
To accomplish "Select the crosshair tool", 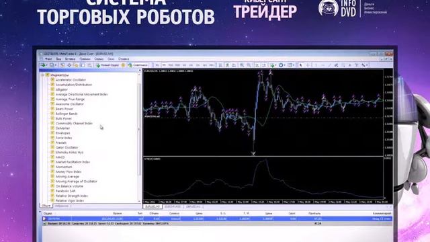I will click(308, 65).
